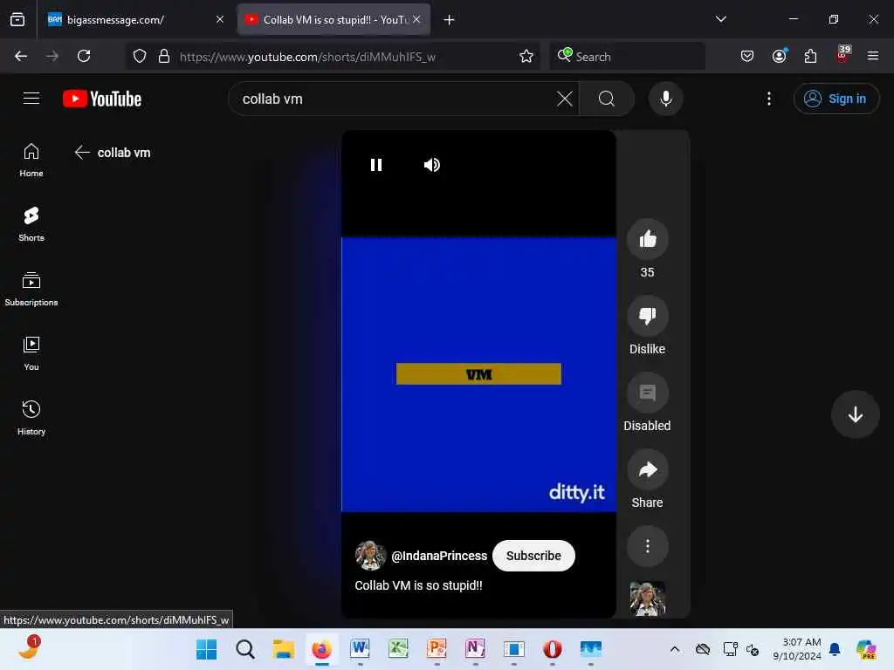Clear the 'collab vm' search text
Viewport: 894px width, 670px height.
(x=565, y=99)
